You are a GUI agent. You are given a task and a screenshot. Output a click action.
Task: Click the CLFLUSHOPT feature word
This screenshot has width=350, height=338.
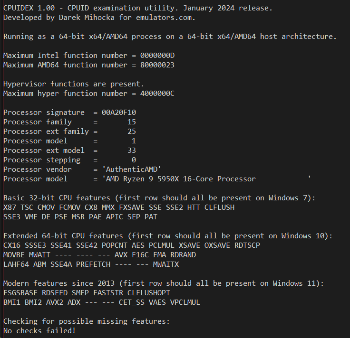coord(149,293)
